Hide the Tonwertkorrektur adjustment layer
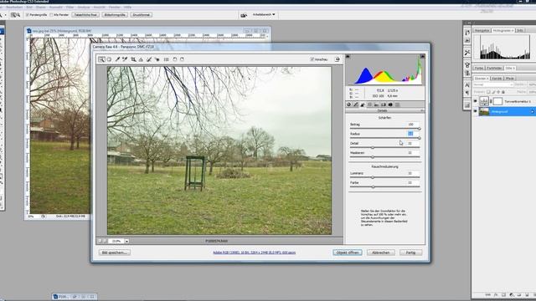The image size is (536, 301). [x=475, y=101]
